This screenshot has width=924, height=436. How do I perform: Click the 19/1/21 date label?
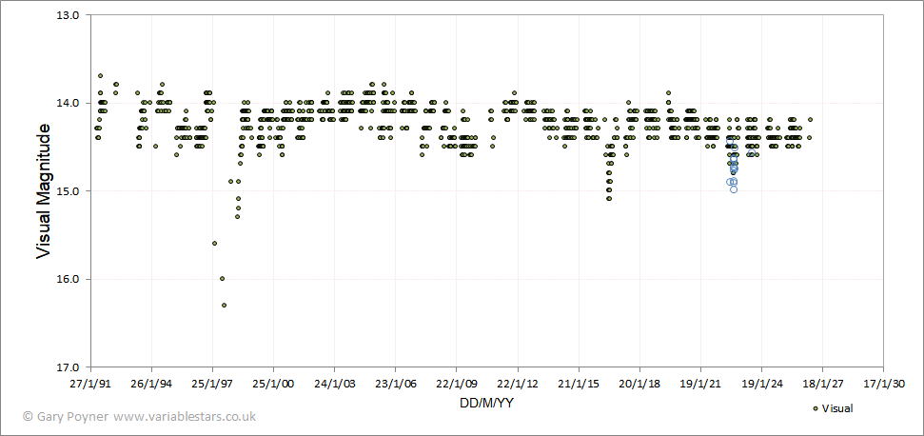point(700,385)
